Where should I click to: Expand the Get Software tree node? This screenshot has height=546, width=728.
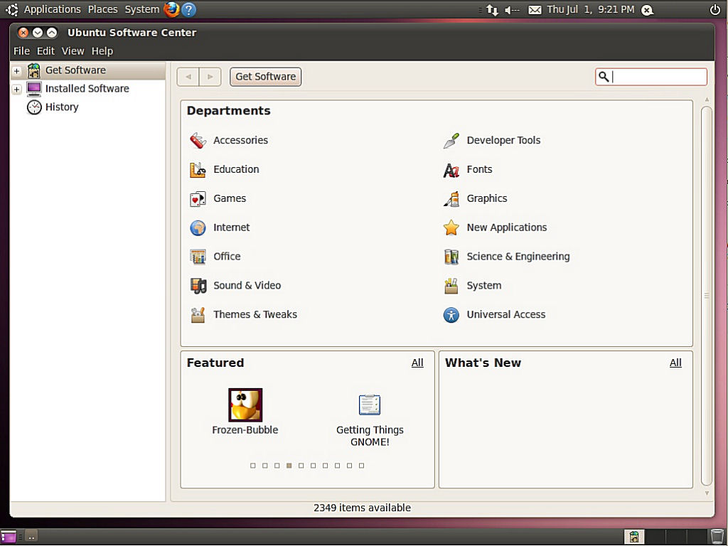pos(16,71)
